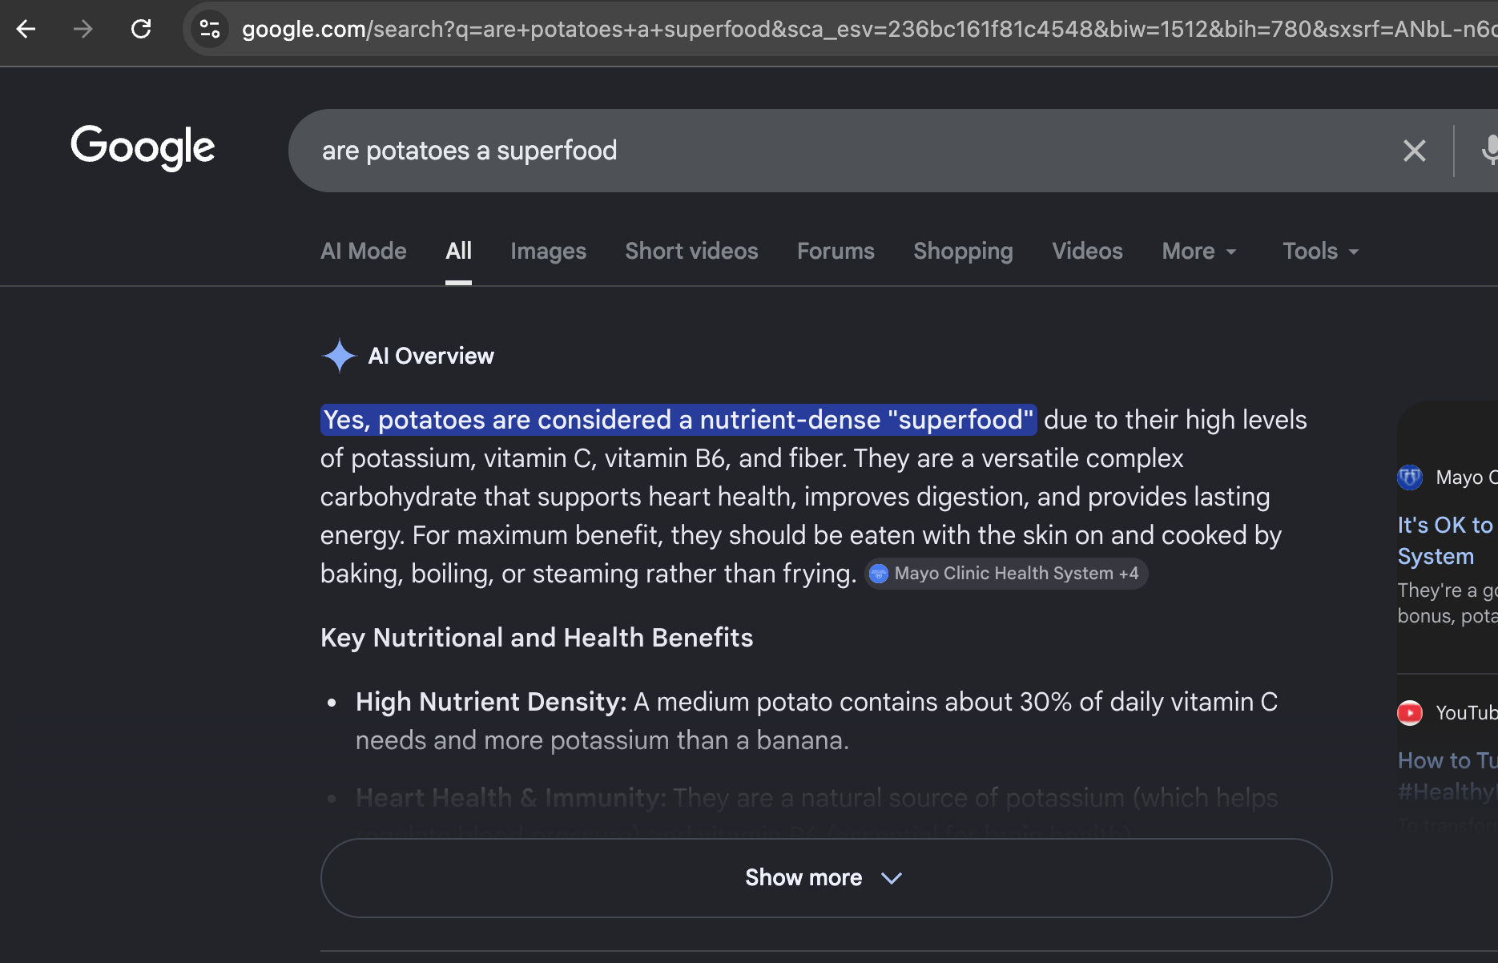Click heading "Key Nutritional and Health Benefits"
The image size is (1498, 963).
point(537,638)
